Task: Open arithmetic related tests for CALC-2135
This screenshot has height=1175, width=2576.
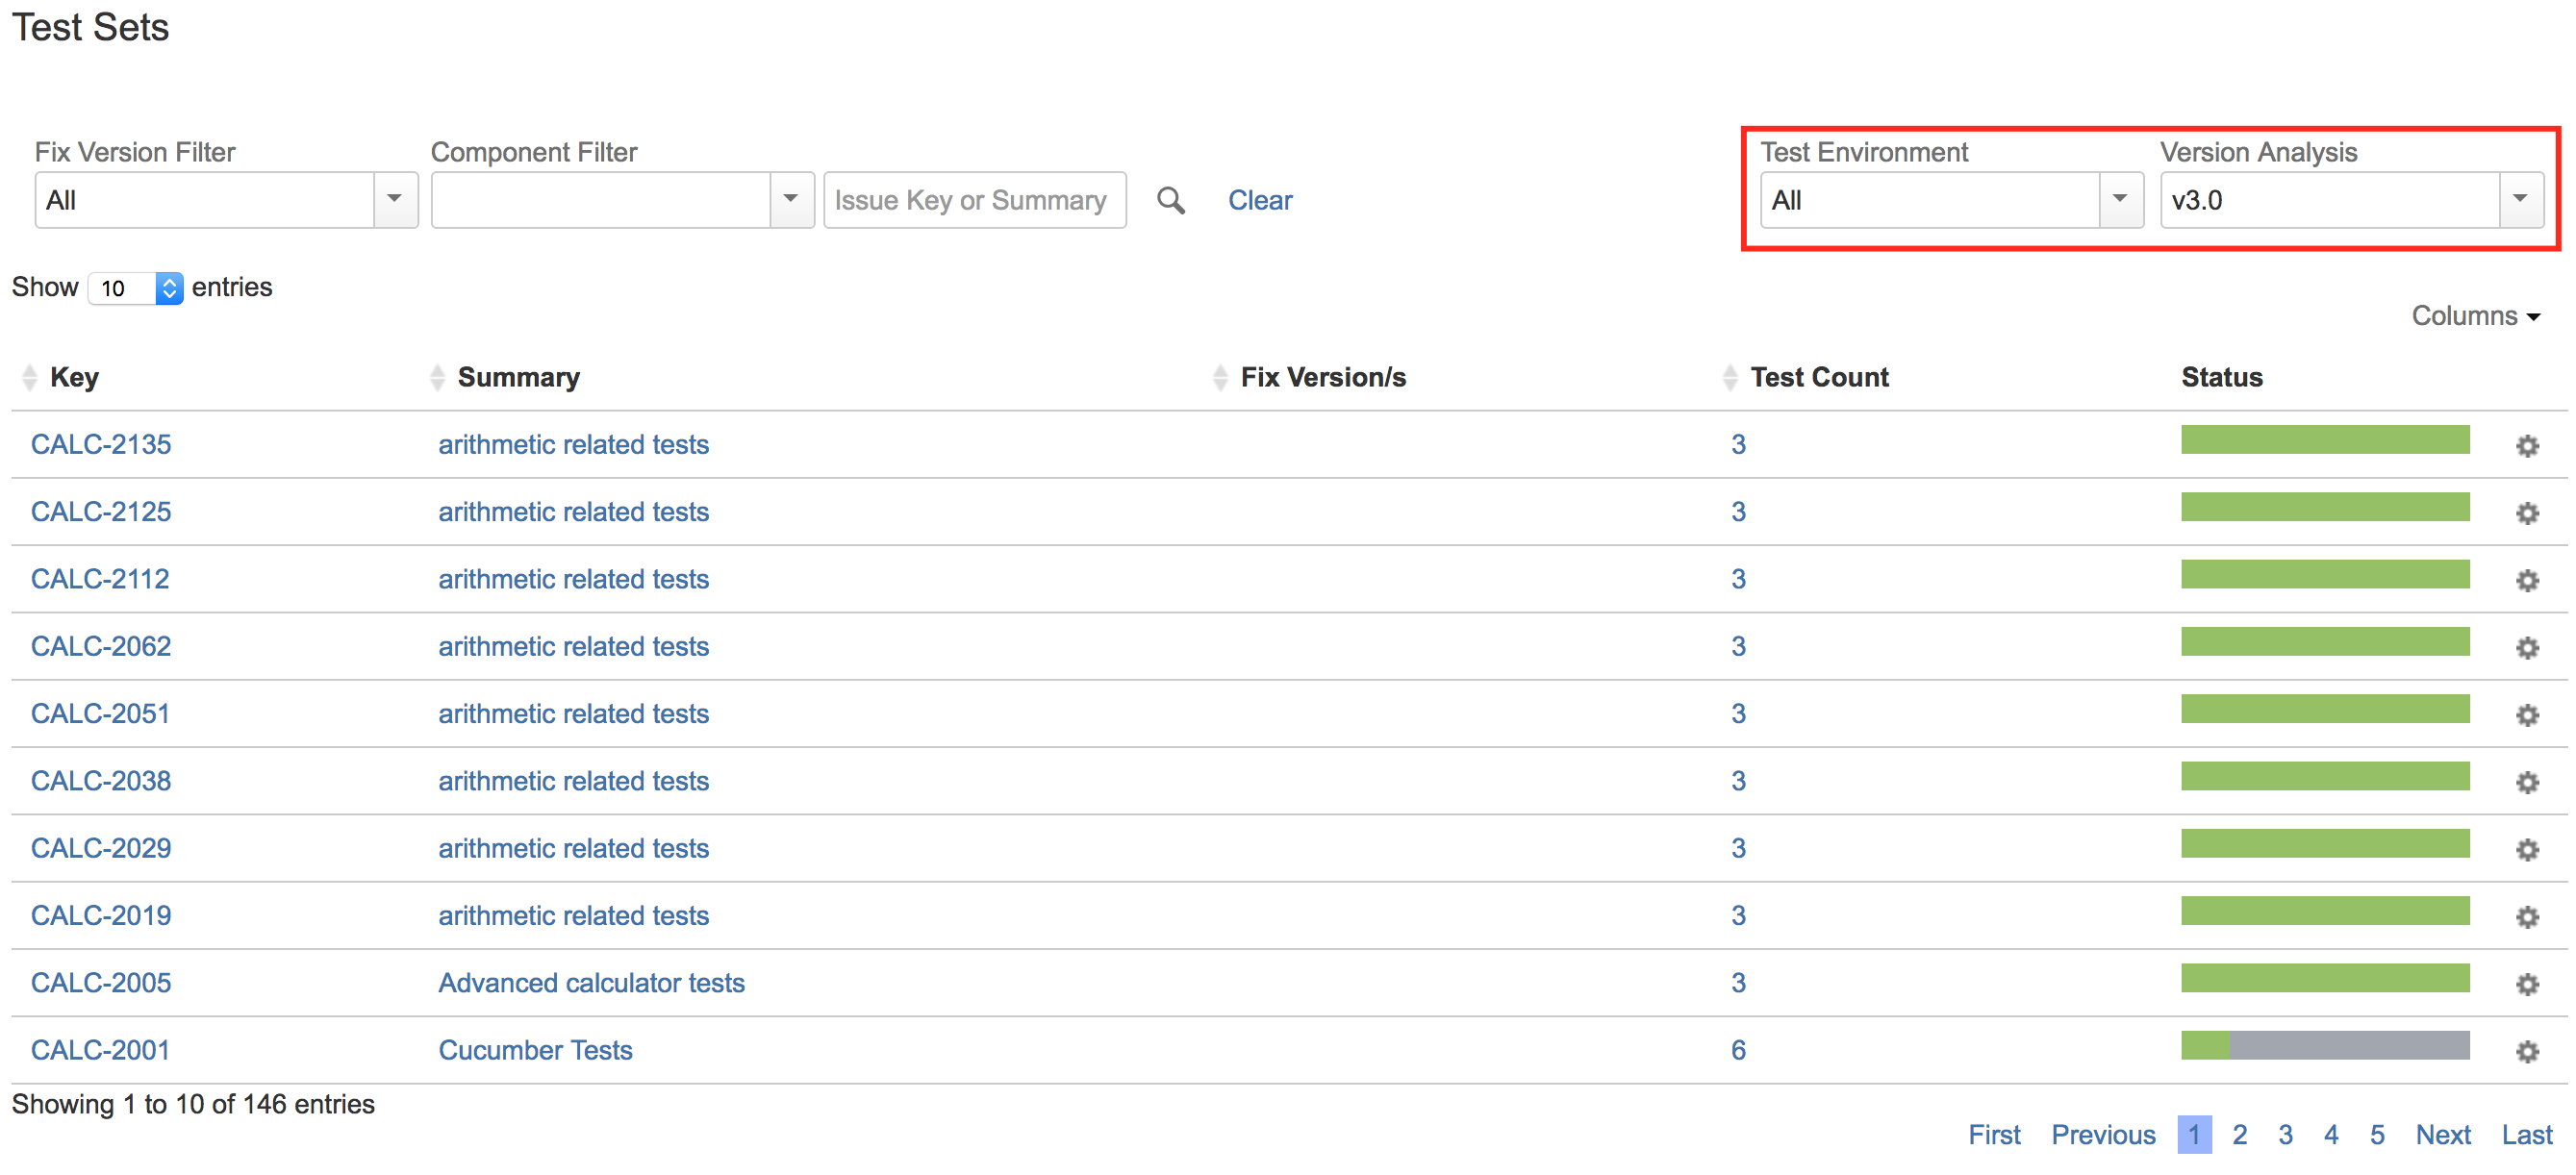Action: click(573, 444)
